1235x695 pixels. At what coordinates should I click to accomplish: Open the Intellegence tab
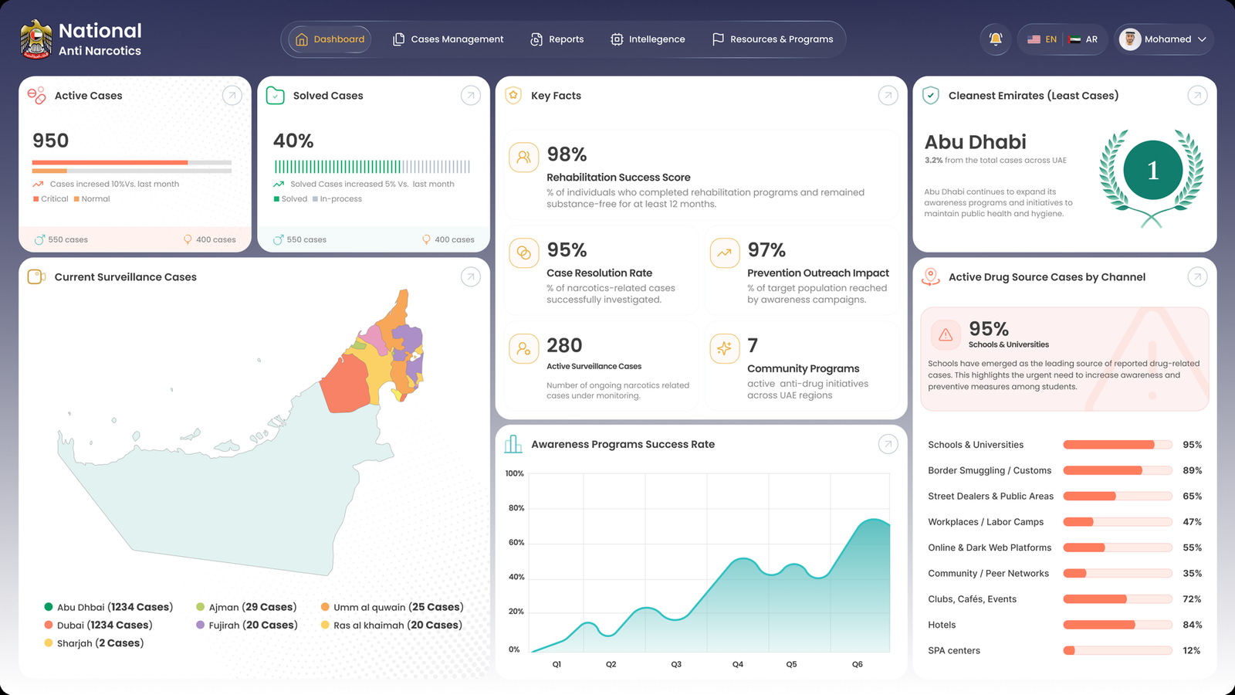(648, 39)
